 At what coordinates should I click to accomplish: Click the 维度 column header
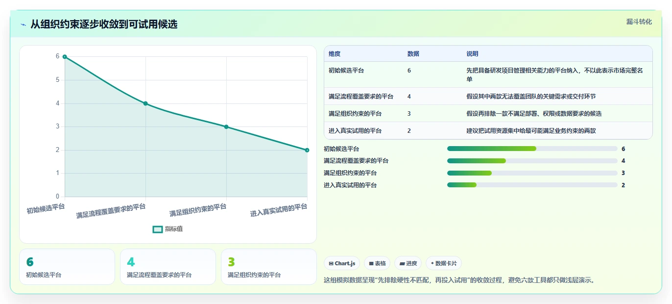click(x=335, y=54)
